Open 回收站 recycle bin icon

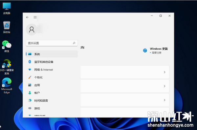pos(7,27)
